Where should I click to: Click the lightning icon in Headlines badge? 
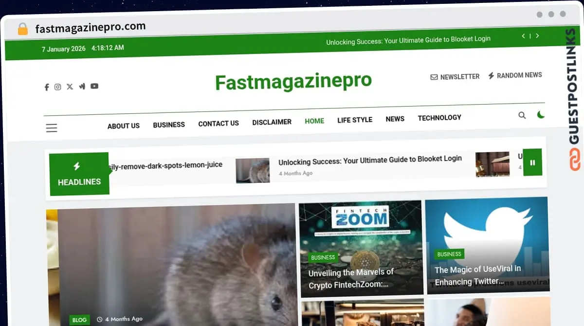pyautogui.click(x=76, y=166)
